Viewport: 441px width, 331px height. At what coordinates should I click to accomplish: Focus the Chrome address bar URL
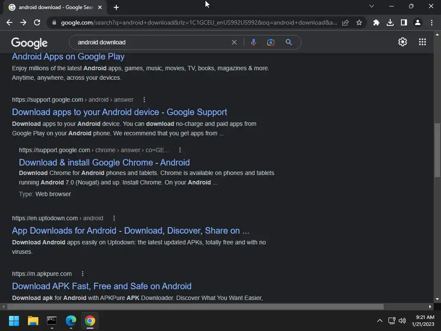[x=199, y=22]
